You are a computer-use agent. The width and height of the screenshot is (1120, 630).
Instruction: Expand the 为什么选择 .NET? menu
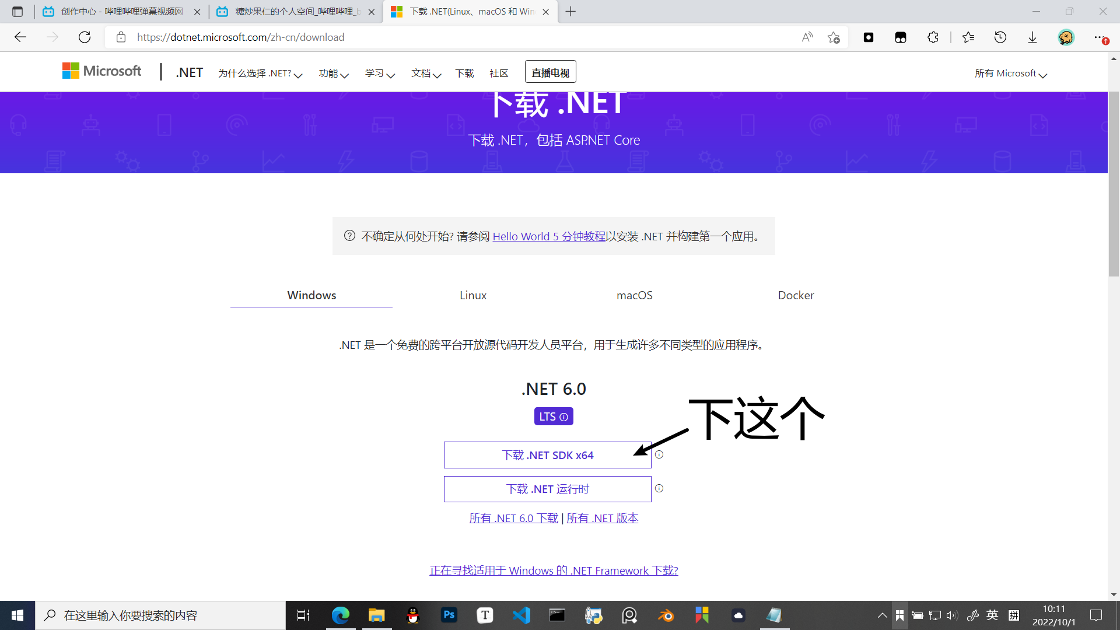pyautogui.click(x=260, y=73)
